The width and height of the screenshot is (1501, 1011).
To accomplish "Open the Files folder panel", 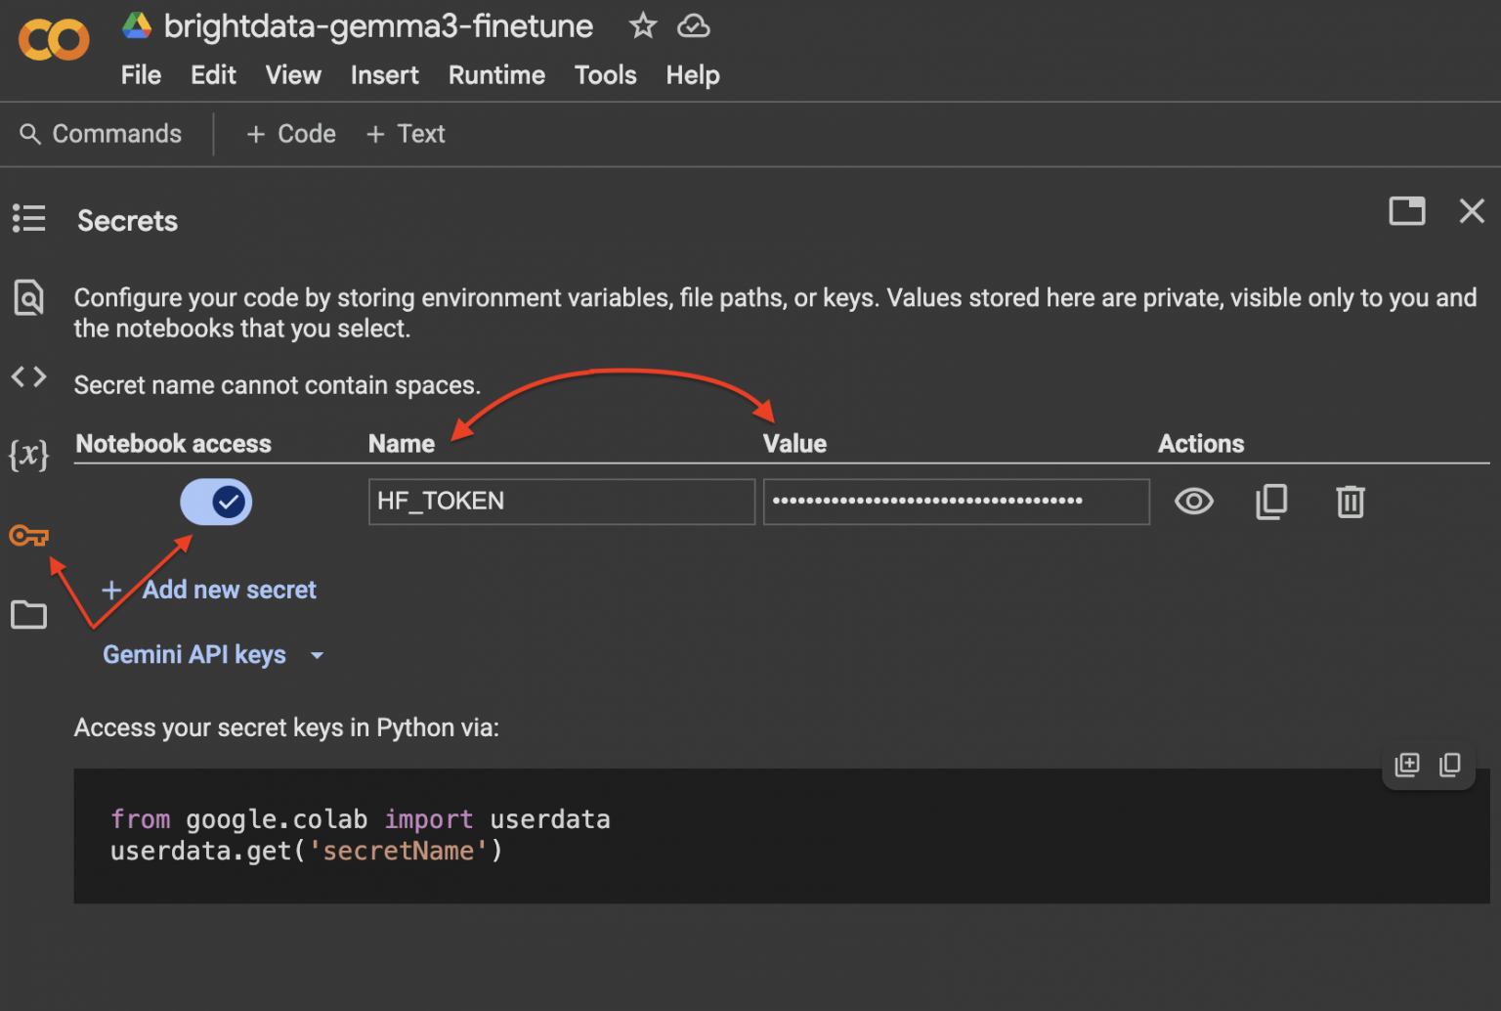I will coord(28,614).
